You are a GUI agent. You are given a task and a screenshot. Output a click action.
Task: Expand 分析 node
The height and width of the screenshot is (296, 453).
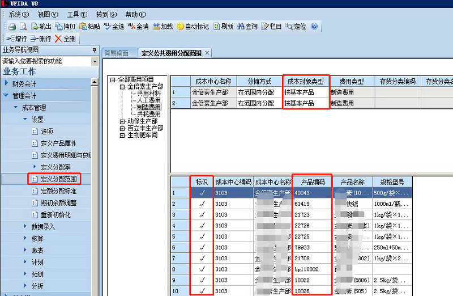tap(25, 285)
